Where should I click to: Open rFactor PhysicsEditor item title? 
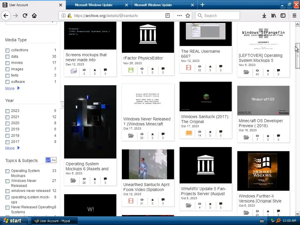point(143,58)
